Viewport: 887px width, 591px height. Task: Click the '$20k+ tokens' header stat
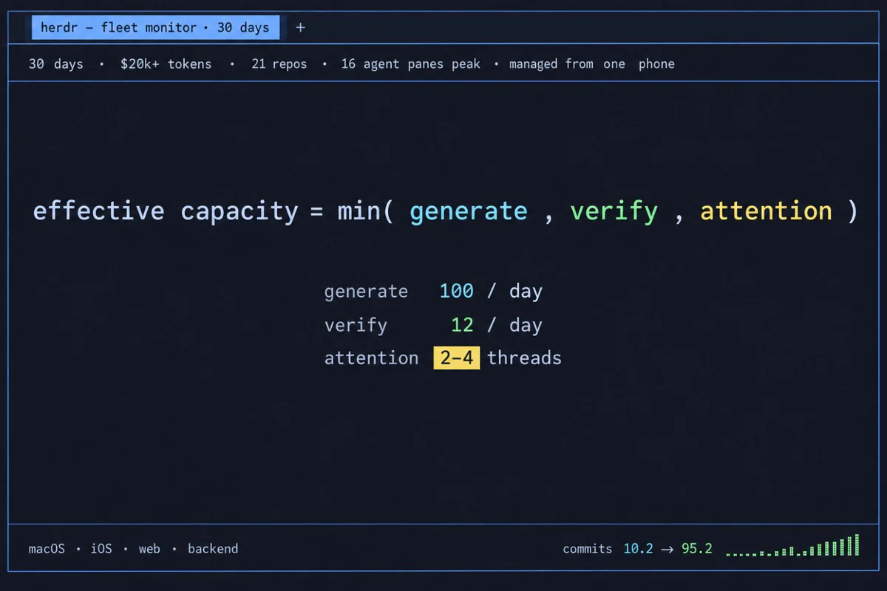[166, 64]
